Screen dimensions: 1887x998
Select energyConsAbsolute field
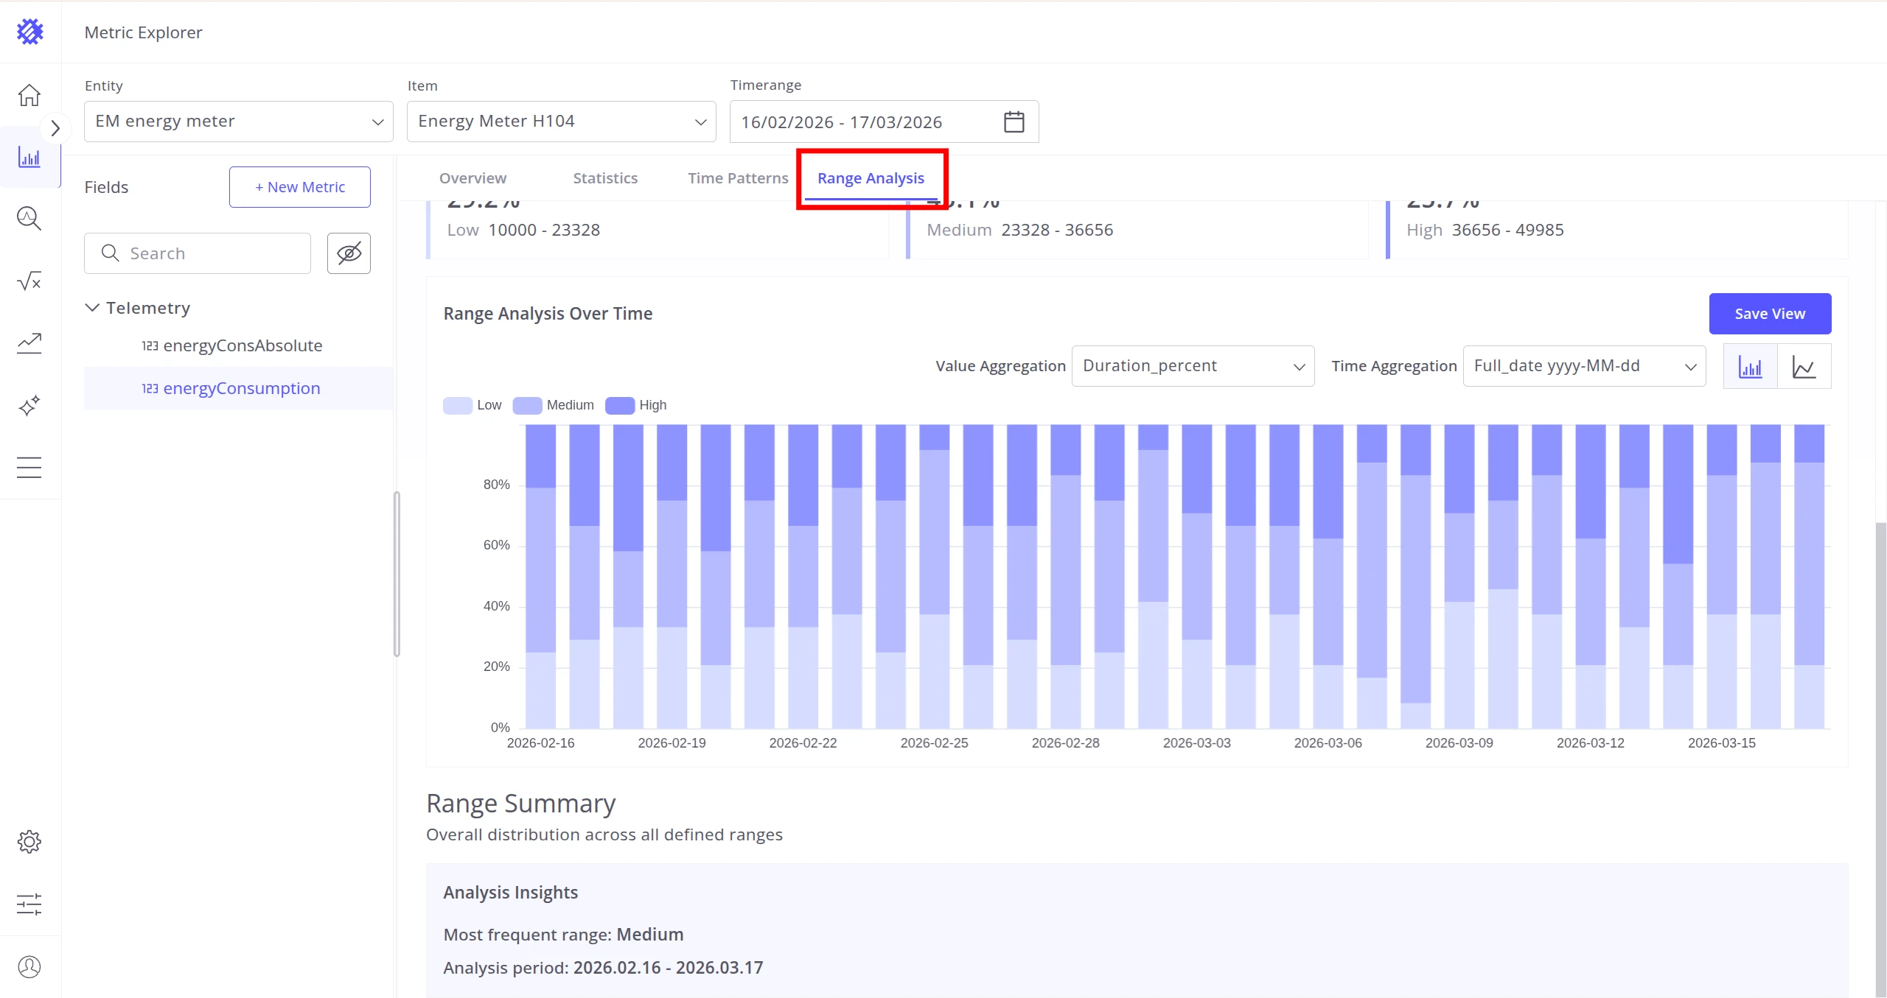pyautogui.click(x=239, y=345)
